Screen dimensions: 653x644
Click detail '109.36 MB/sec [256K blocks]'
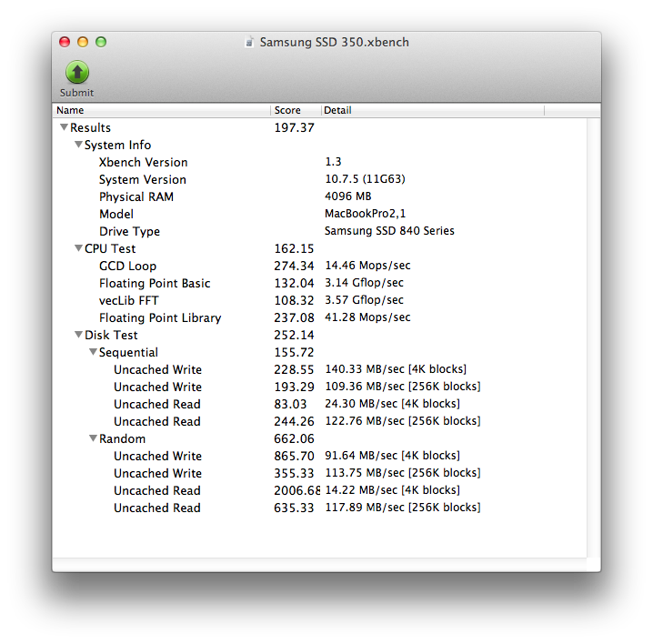[403, 387]
